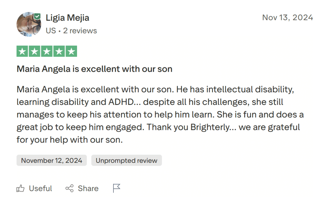The height and width of the screenshot is (214, 330).
Task: Open Ligia Mejia's profile picture
Action: pyautogui.click(x=29, y=24)
